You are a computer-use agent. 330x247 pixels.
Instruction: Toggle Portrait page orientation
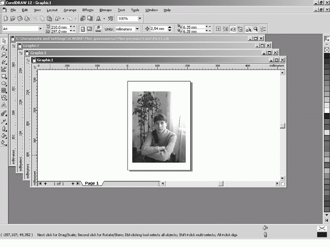click(82, 29)
